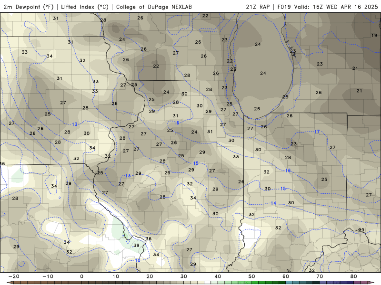
Task: Select the 60 label on color scale
Action: click(286, 276)
